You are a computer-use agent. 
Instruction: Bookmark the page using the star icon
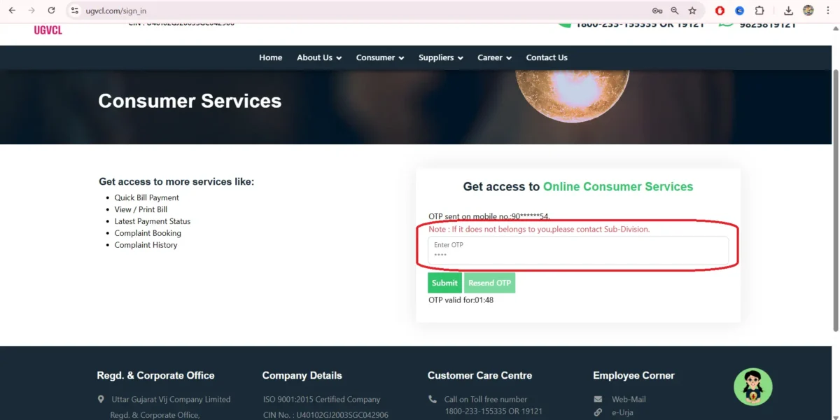pos(692,10)
